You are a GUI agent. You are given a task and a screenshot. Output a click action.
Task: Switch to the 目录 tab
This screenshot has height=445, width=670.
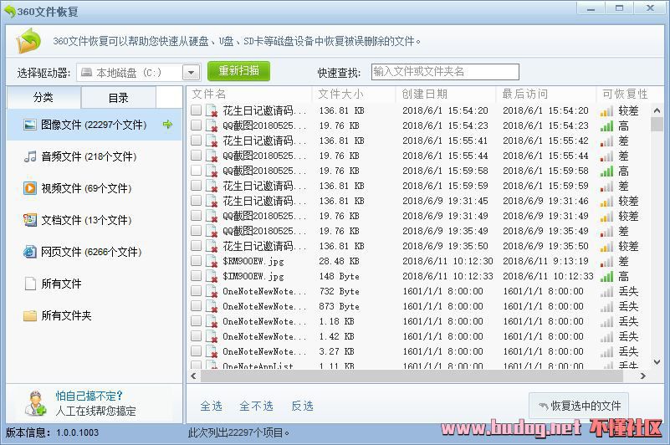(x=118, y=98)
